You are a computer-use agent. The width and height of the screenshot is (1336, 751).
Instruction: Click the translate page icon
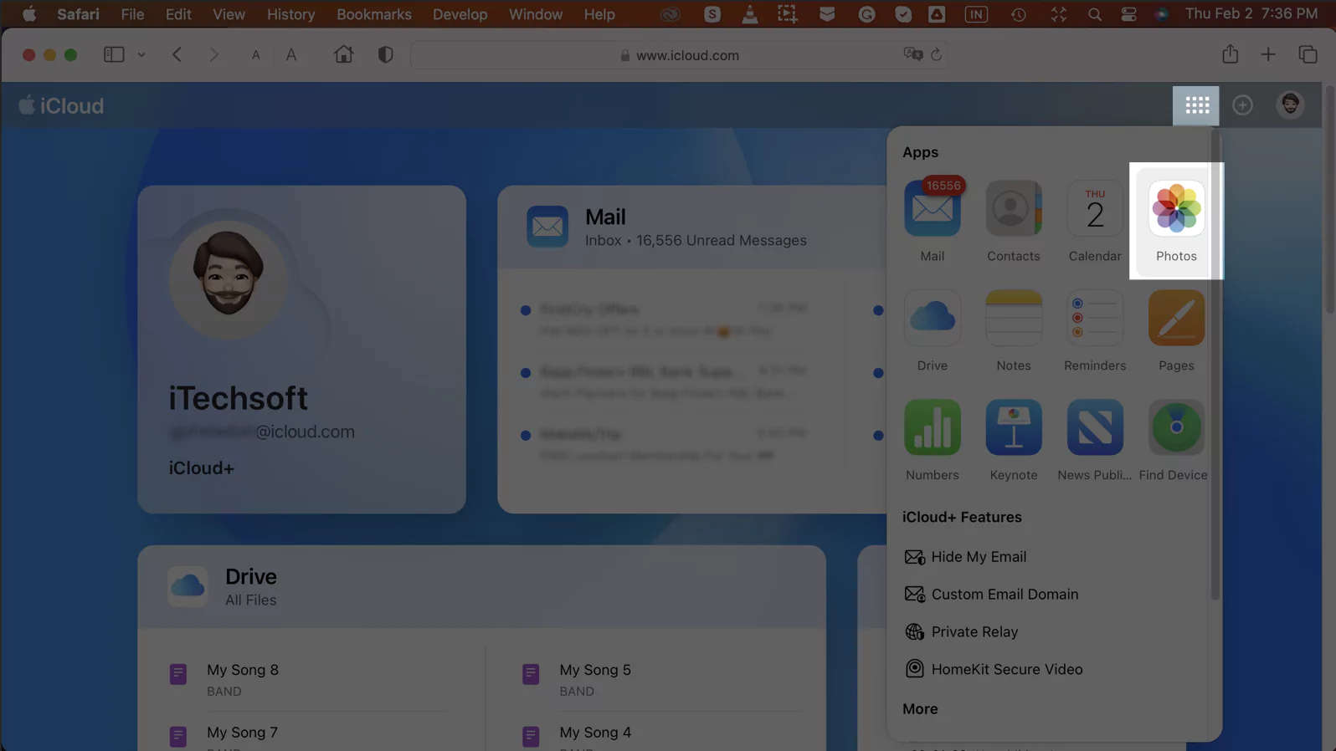pyautogui.click(x=912, y=54)
